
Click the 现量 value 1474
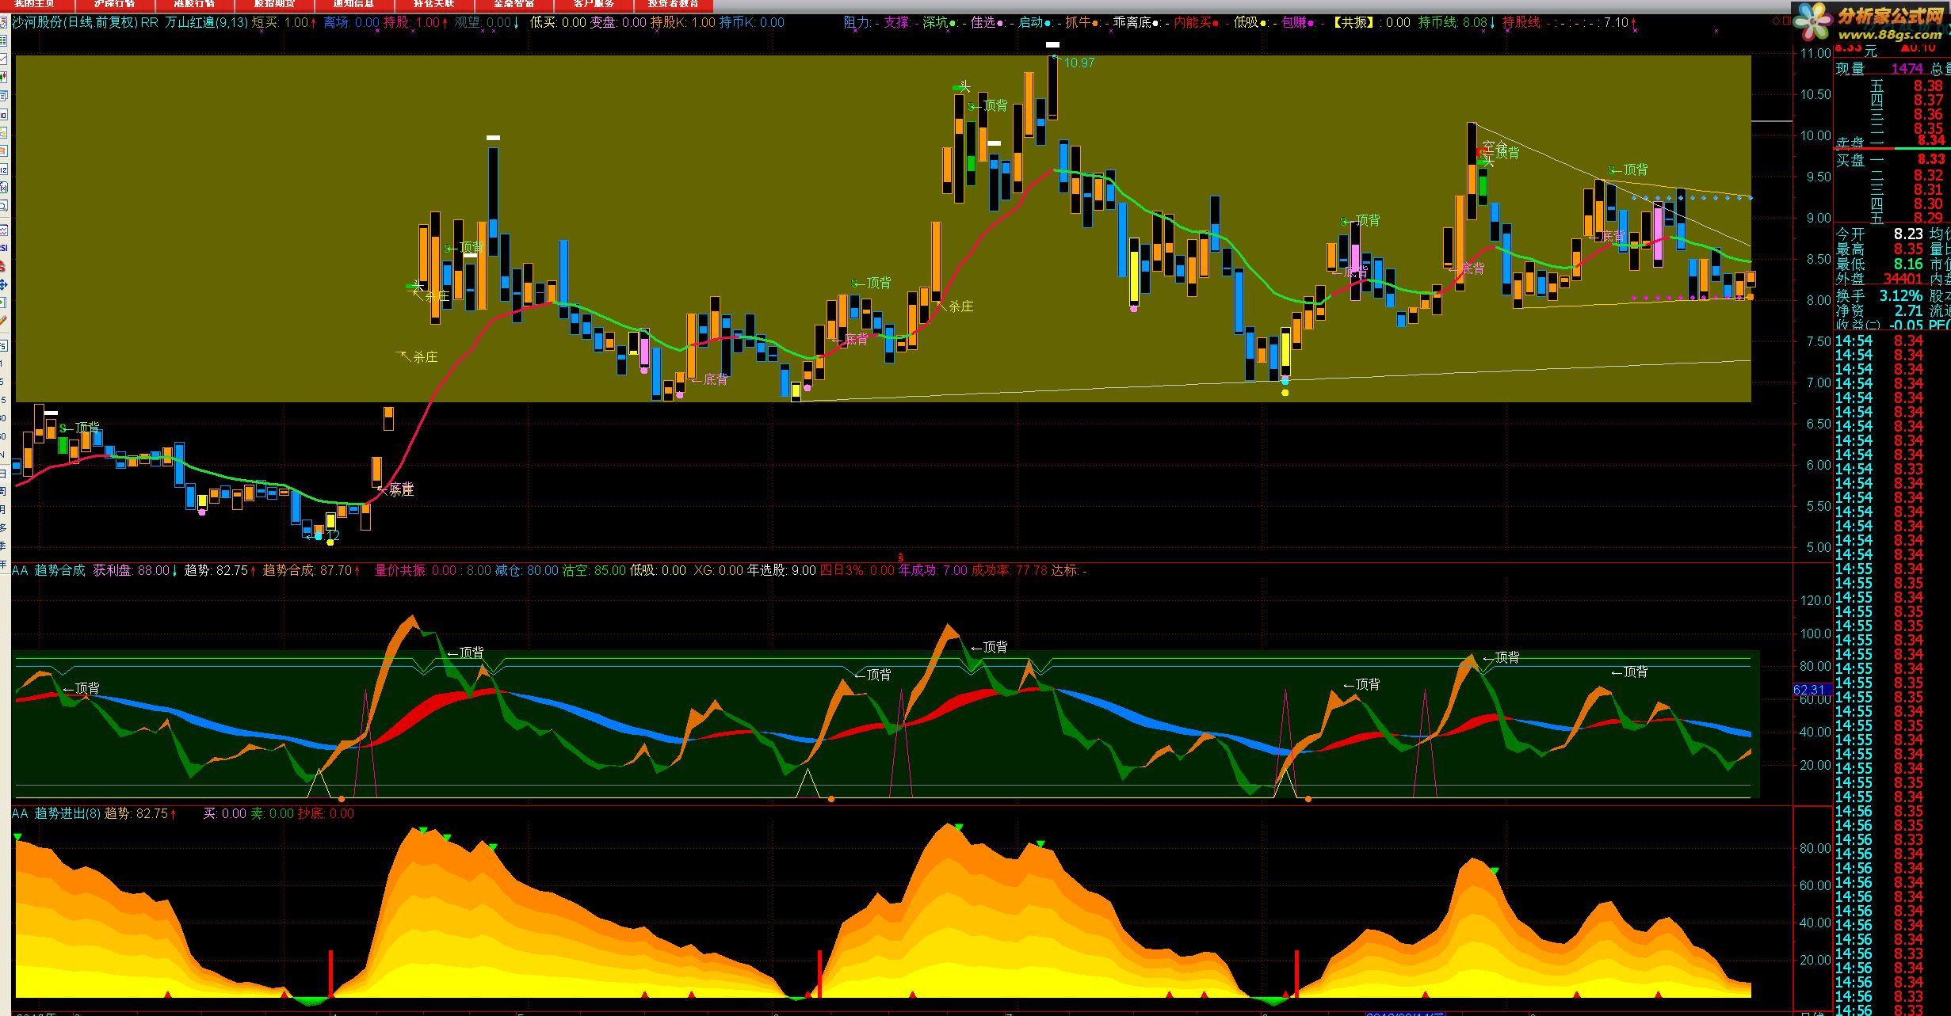tap(1907, 69)
